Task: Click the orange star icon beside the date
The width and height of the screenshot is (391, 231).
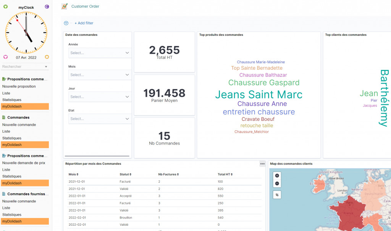Action: (47, 57)
